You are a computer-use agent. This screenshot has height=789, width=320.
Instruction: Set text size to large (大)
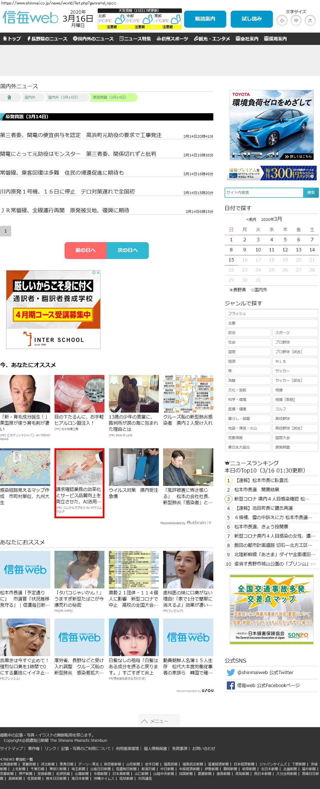[310, 21]
